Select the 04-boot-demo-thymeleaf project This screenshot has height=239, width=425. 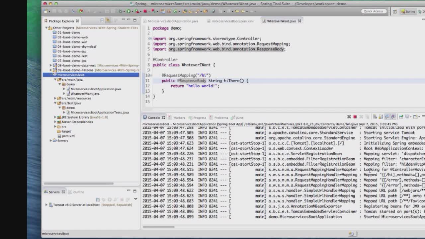tap(77, 46)
